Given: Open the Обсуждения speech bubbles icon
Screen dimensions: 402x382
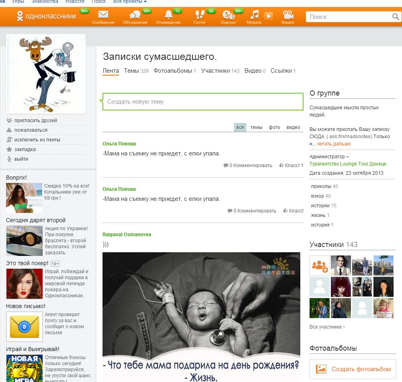Looking at the screenshot, I should pyautogui.click(x=135, y=14).
